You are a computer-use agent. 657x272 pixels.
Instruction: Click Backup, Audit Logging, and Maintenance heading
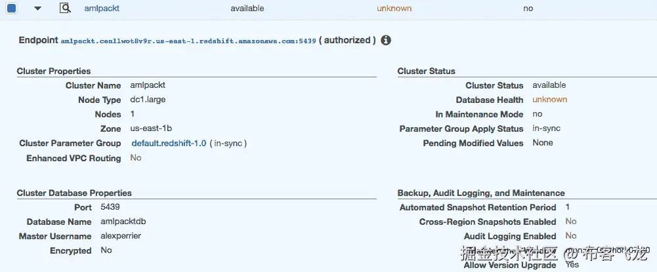(480, 193)
